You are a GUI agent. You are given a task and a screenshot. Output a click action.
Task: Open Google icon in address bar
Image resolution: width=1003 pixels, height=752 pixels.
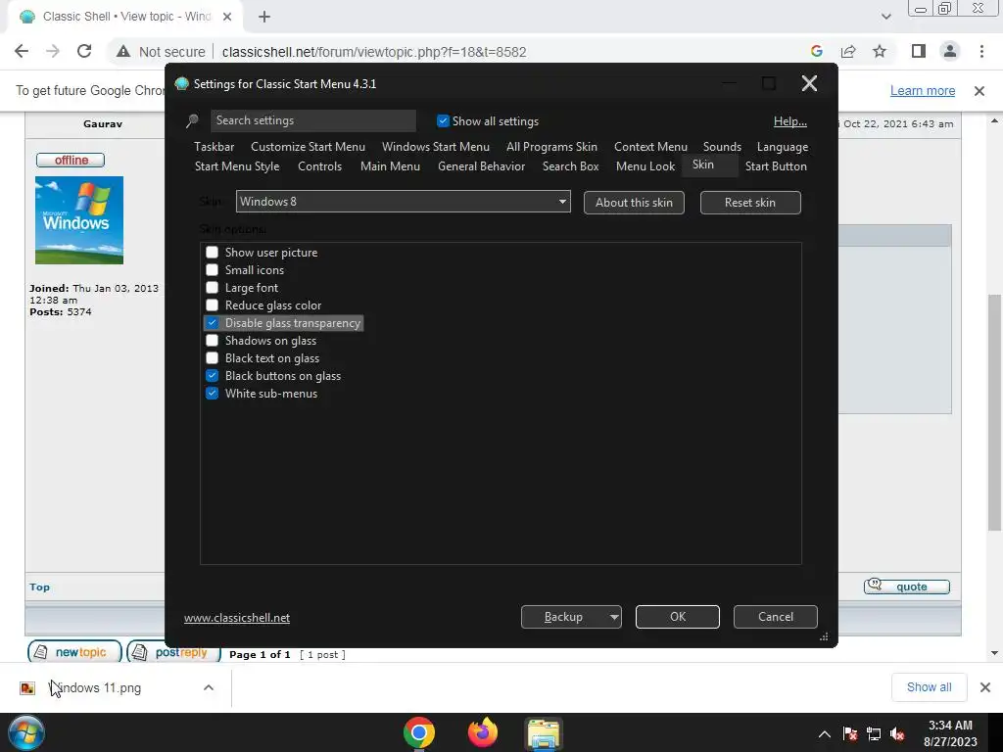coord(816,51)
